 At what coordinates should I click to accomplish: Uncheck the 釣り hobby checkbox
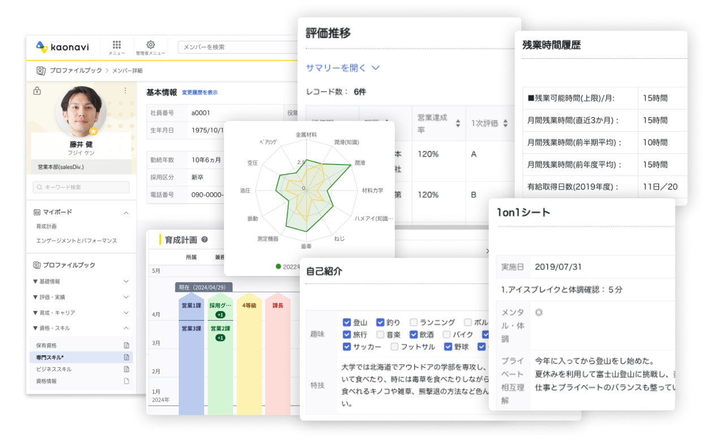(380, 322)
